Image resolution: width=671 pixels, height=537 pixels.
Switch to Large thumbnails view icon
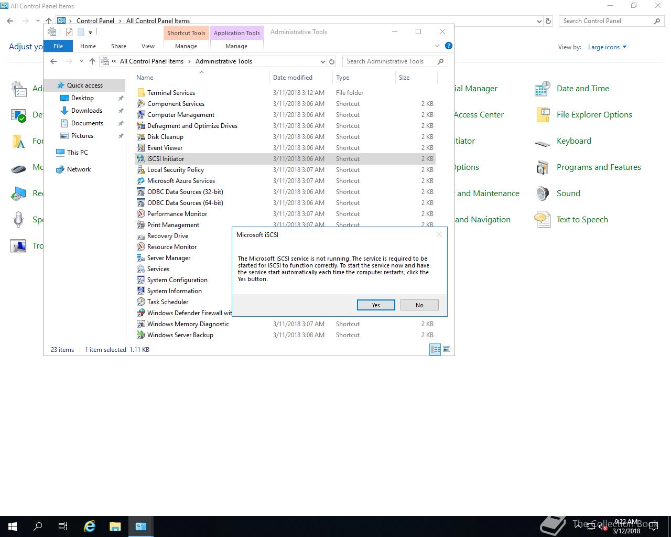447,349
